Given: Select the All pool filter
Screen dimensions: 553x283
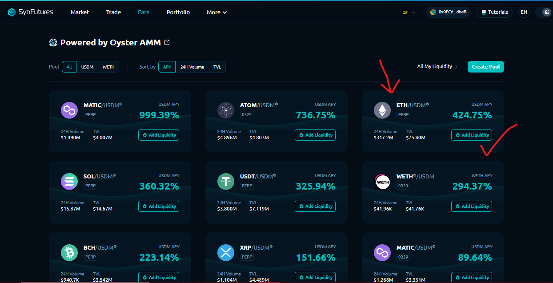Looking at the screenshot, I should coord(69,67).
